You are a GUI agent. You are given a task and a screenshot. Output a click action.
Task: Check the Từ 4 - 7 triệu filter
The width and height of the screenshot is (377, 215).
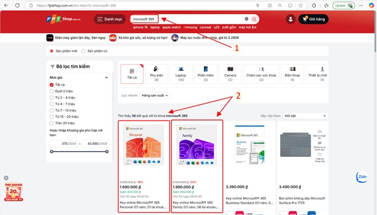[x=52, y=104]
